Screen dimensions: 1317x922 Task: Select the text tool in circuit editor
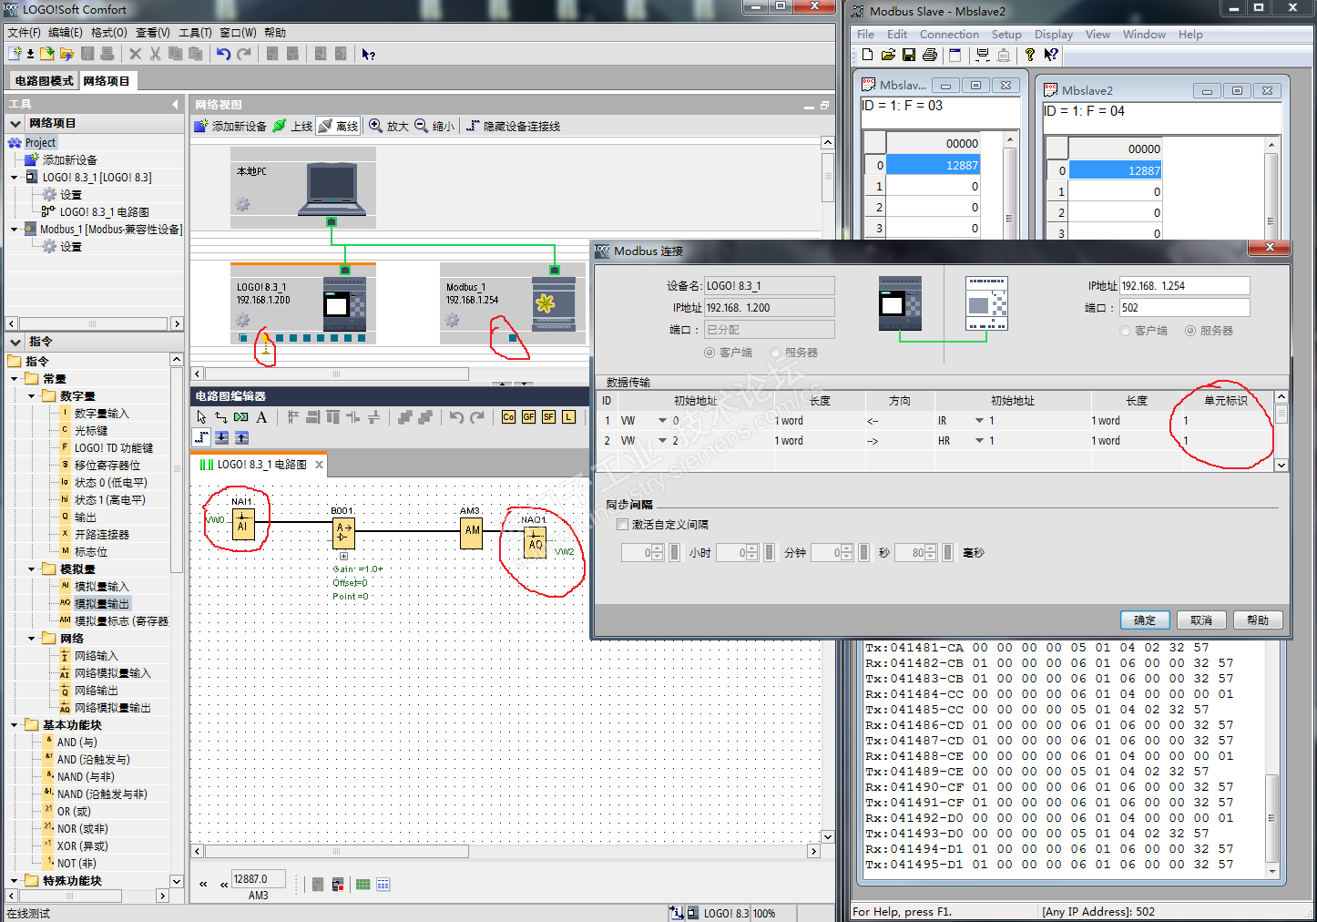tap(261, 417)
